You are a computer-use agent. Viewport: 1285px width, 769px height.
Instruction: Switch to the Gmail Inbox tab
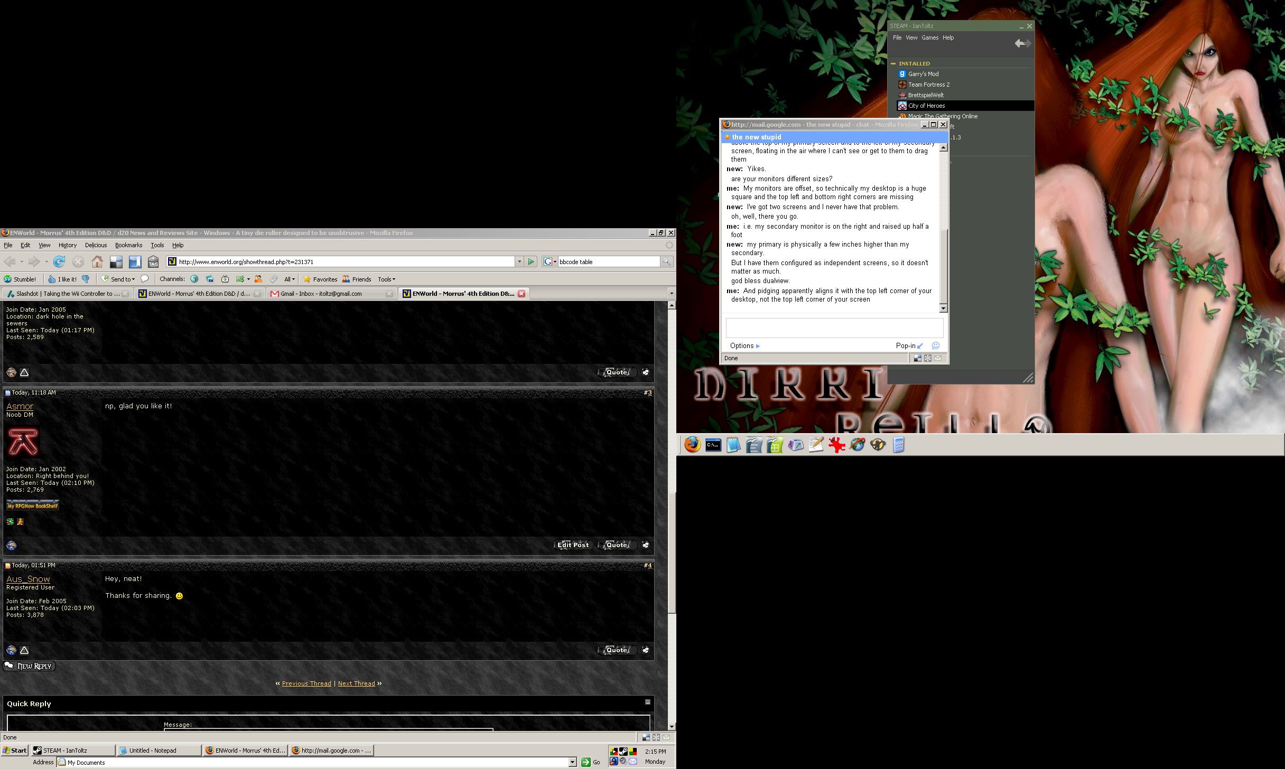click(332, 294)
